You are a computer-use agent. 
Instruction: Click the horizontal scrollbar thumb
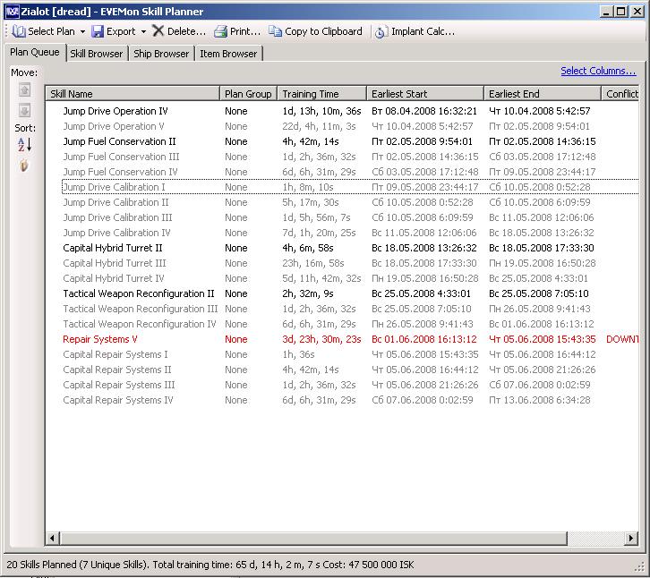coord(313,539)
